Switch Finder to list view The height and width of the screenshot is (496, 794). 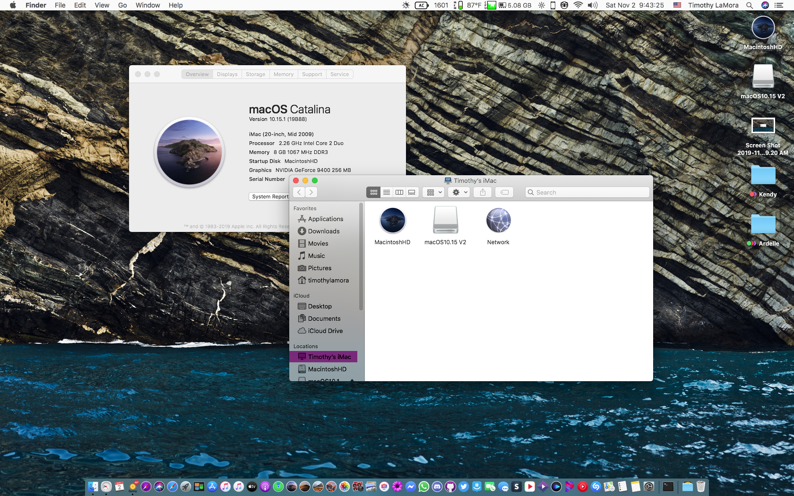click(387, 192)
